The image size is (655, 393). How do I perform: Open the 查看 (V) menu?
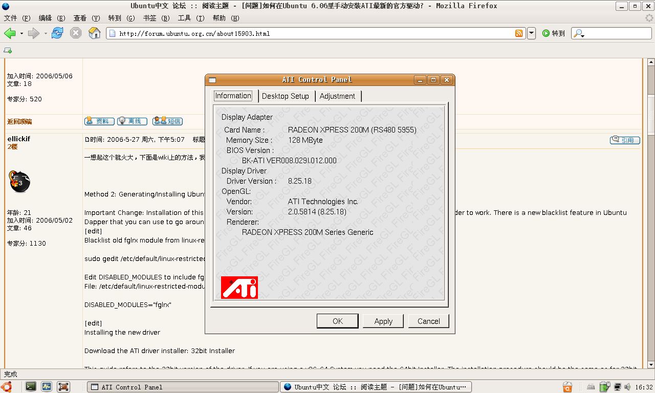pos(87,18)
